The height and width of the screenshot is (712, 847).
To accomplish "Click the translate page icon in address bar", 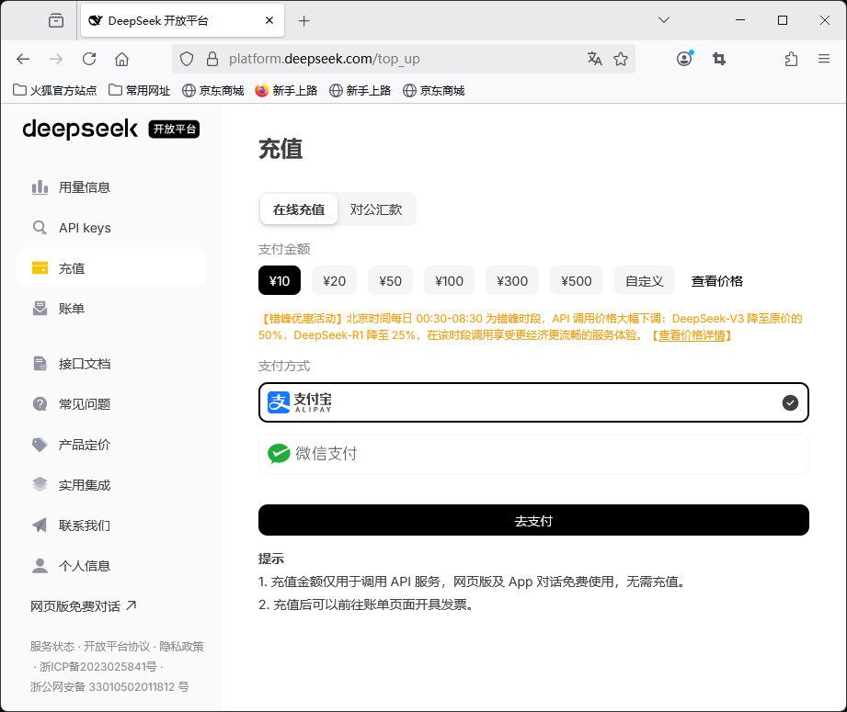I will [595, 59].
